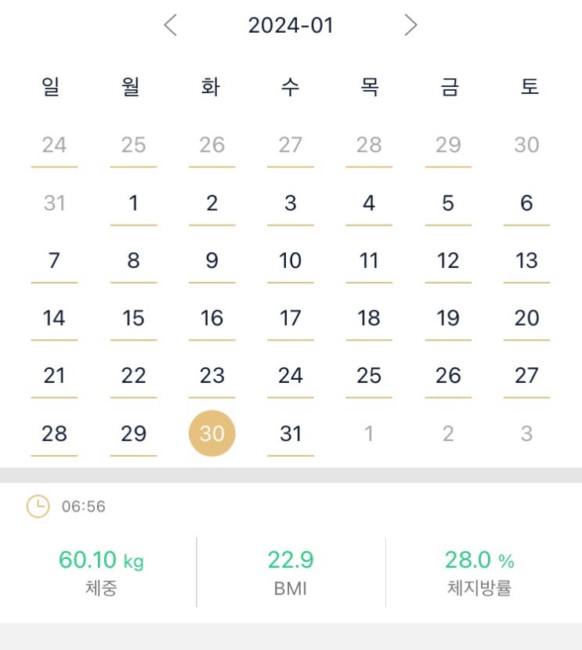The height and width of the screenshot is (650, 582).
Task: Select January 31 on the calendar
Action: tap(291, 433)
